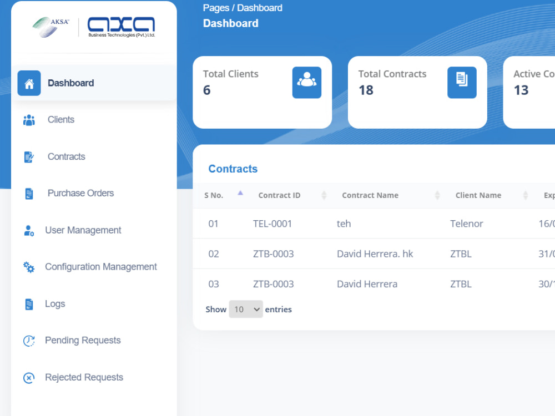Click the AKSA logo
The width and height of the screenshot is (555, 416).
click(x=51, y=27)
